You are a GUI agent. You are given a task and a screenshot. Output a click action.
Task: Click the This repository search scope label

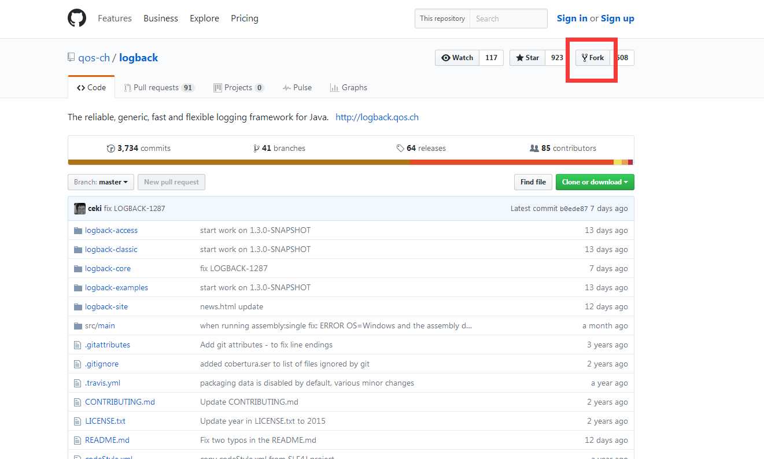click(442, 18)
